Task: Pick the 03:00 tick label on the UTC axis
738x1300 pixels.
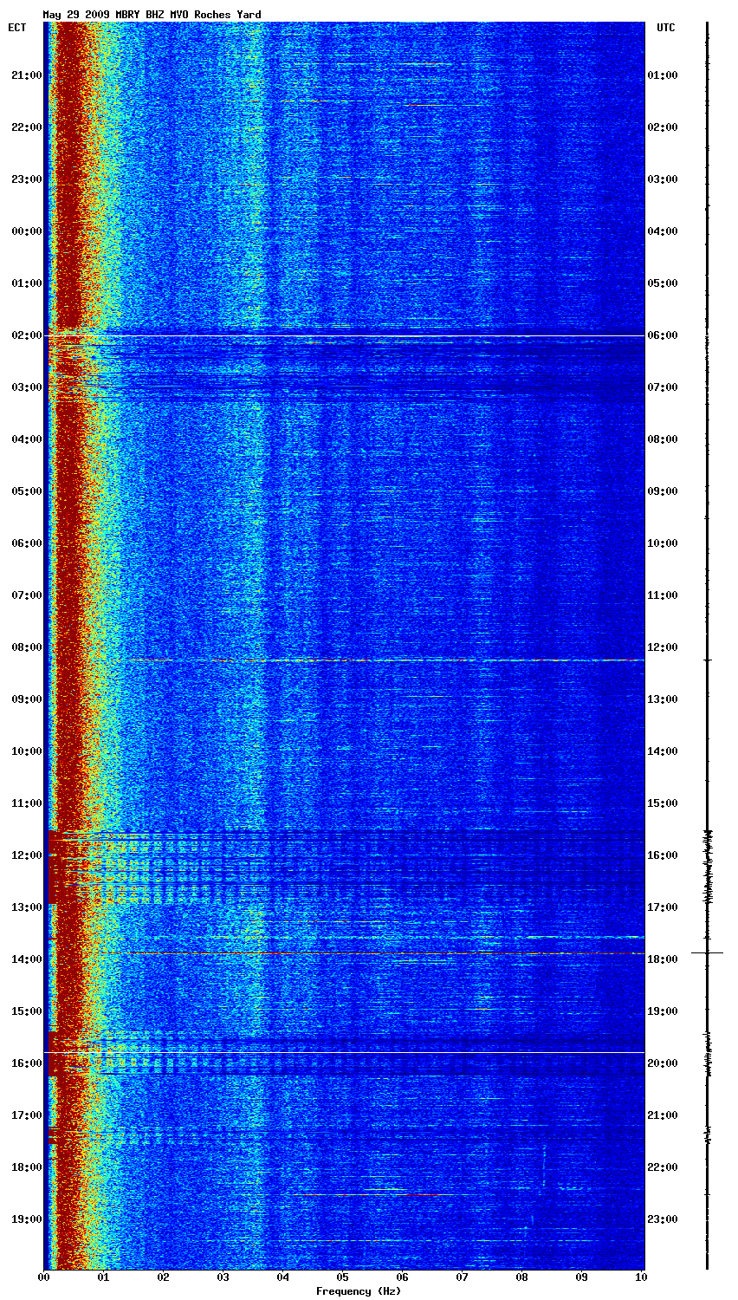Action: pyautogui.click(x=664, y=179)
